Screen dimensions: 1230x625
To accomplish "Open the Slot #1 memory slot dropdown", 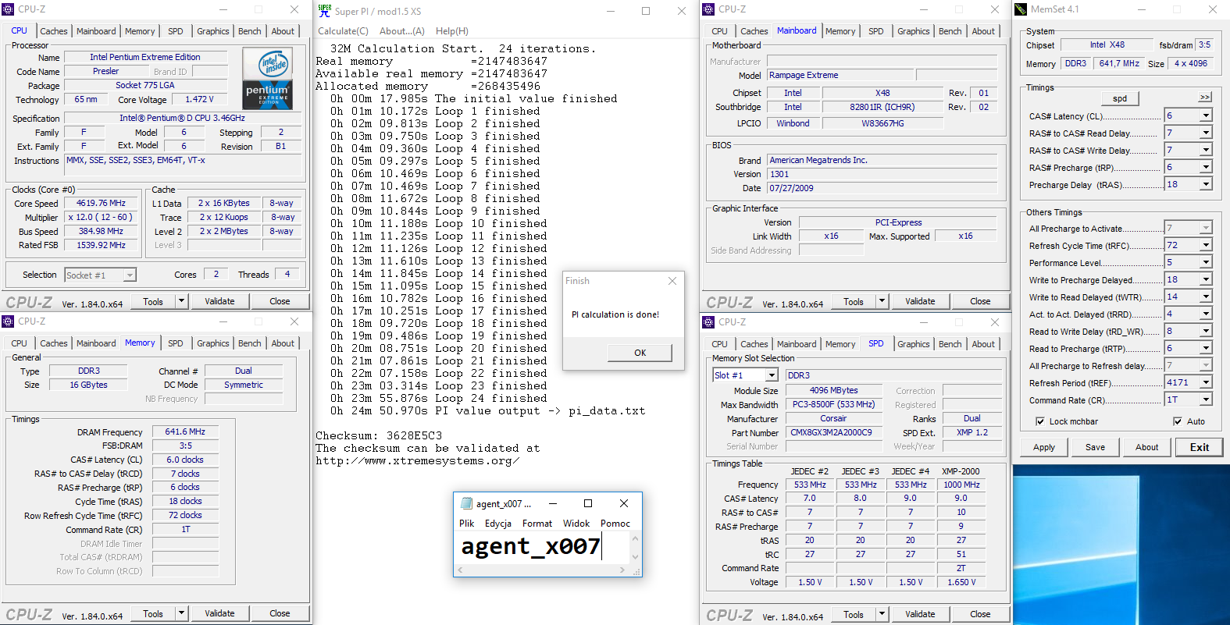I will coord(772,375).
